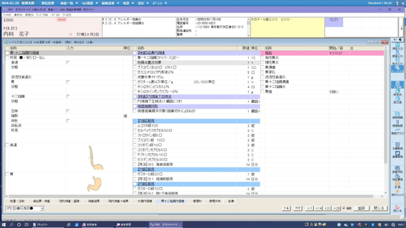The image size is (406, 228).
Task: Click the 文書管理 sidebar icon
Action: 397,145
